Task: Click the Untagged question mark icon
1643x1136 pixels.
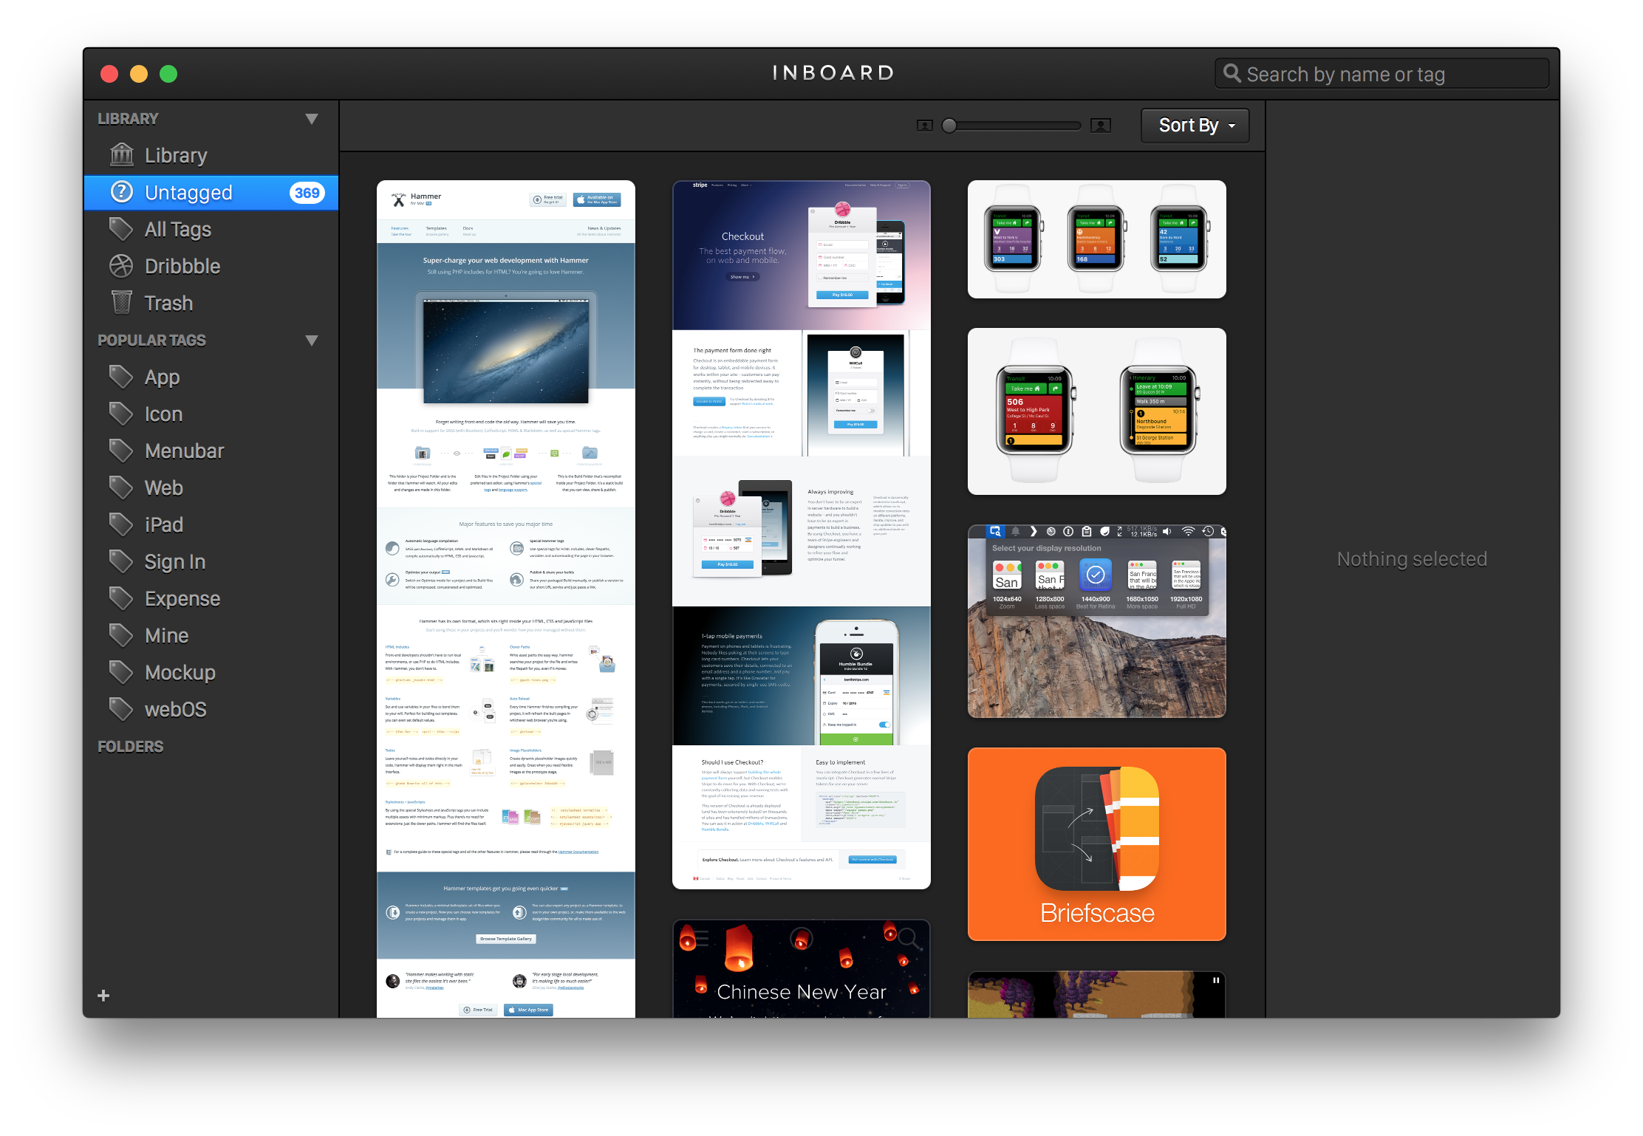Action: click(x=122, y=192)
